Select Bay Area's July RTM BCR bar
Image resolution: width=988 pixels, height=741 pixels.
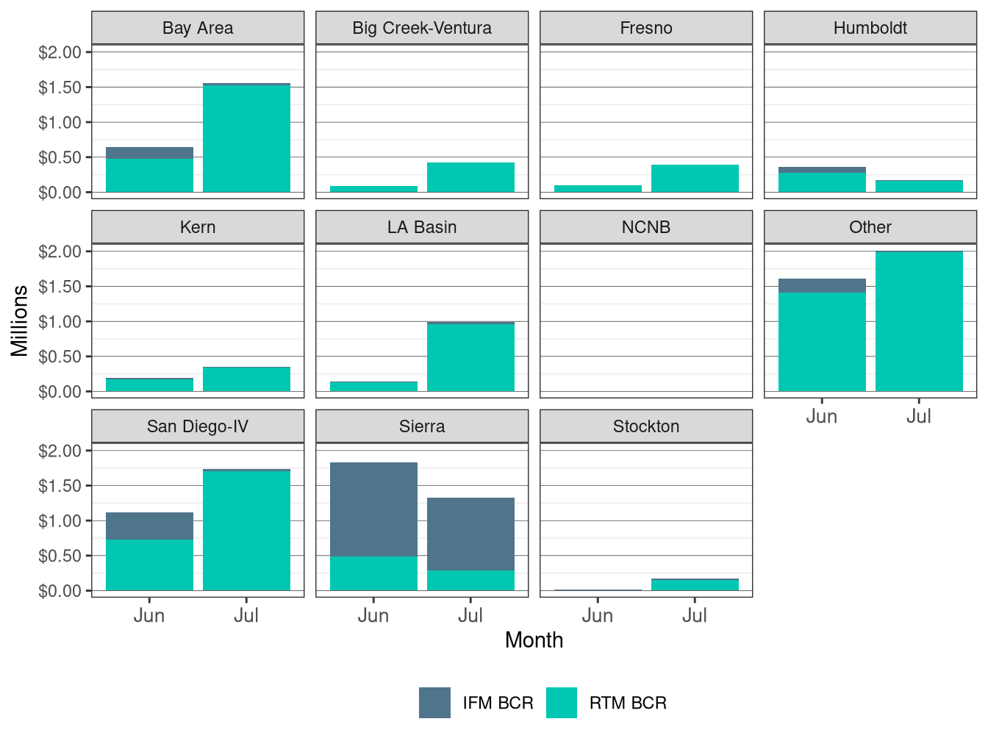(x=246, y=139)
